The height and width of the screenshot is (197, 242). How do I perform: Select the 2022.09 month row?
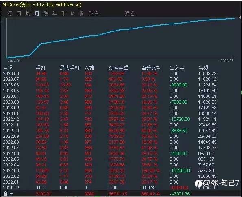pos(110,136)
